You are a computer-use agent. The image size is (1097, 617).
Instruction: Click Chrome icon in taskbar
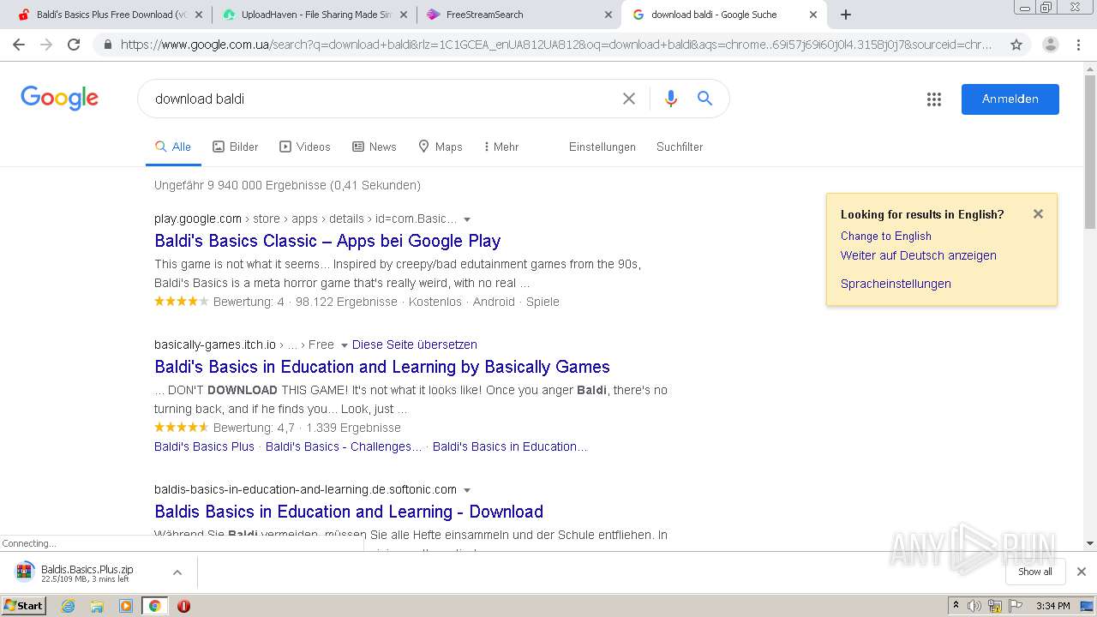pos(154,606)
